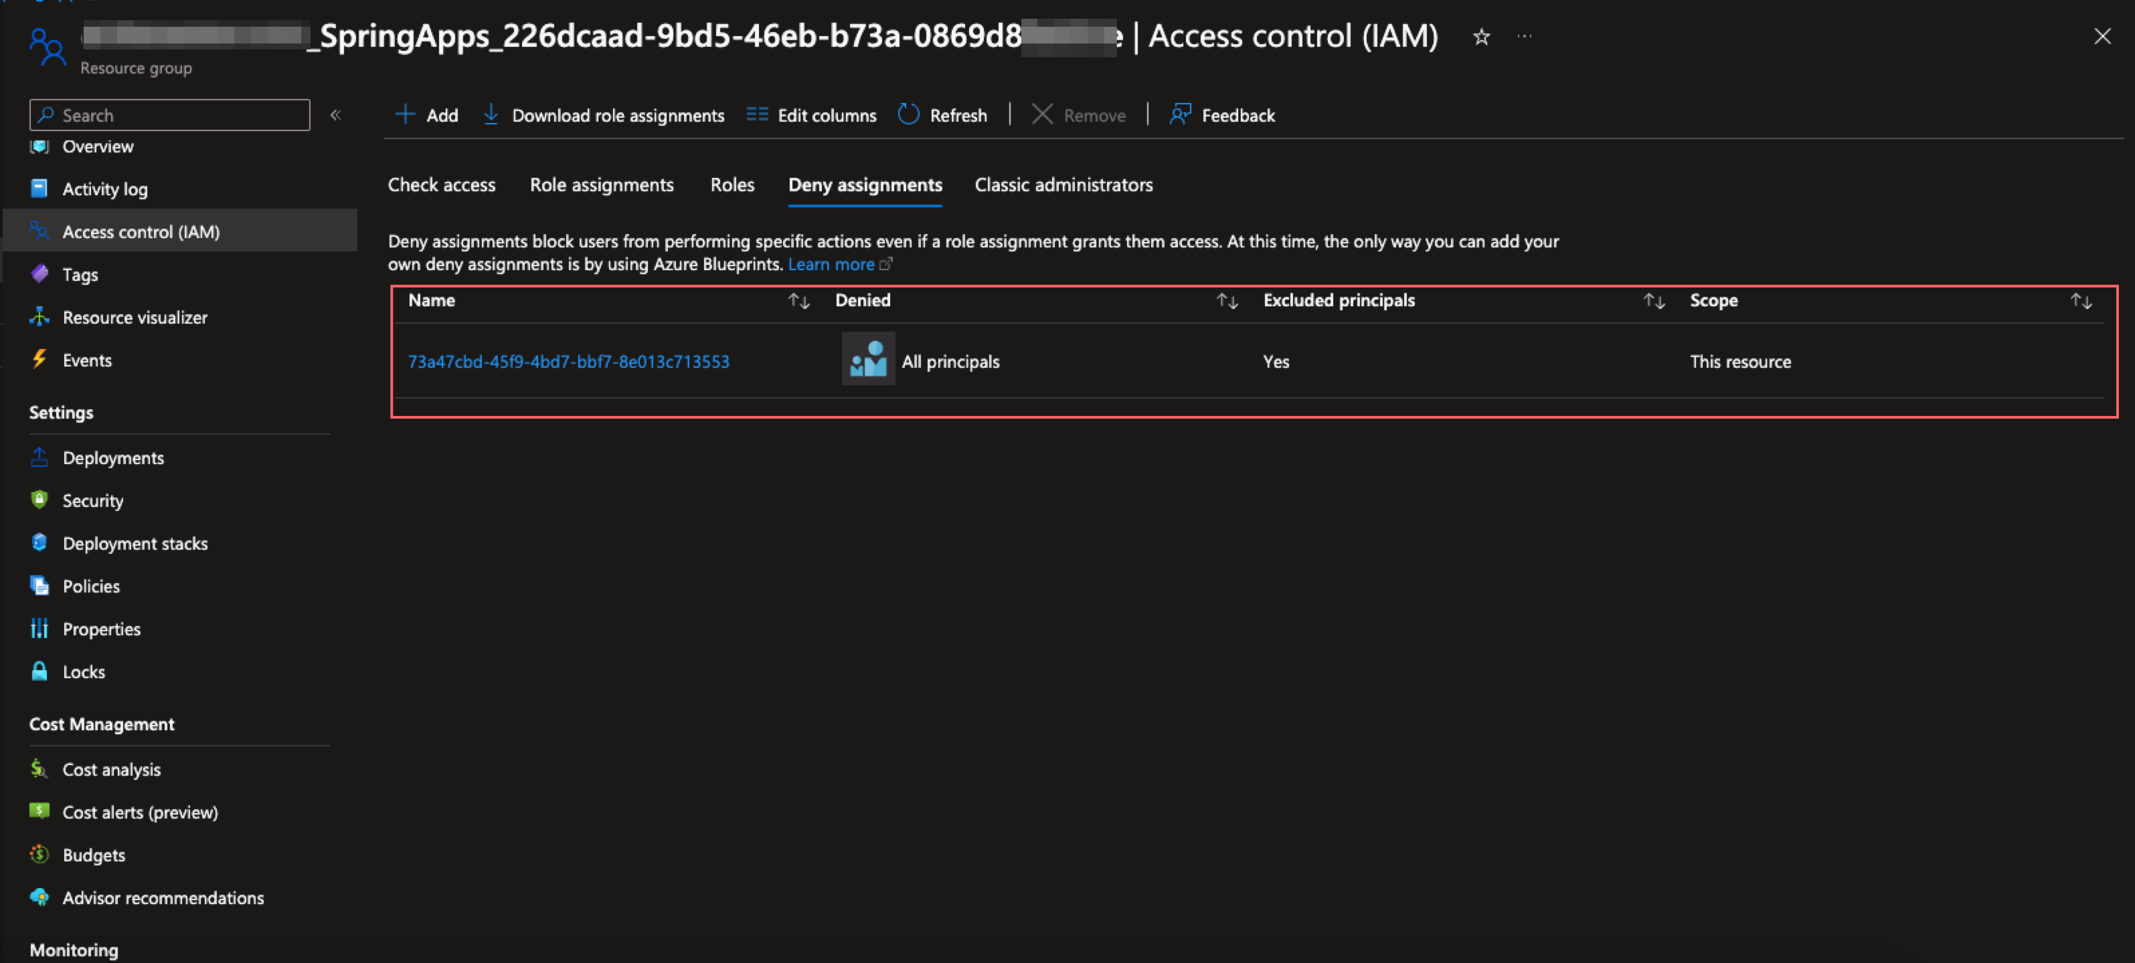
Task: Open the Roles tab
Action: (x=732, y=185)
